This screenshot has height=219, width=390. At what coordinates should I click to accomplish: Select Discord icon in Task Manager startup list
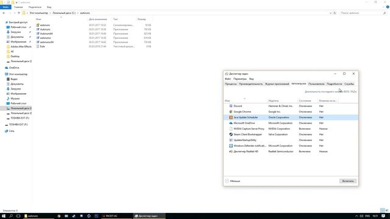[231, 106]
